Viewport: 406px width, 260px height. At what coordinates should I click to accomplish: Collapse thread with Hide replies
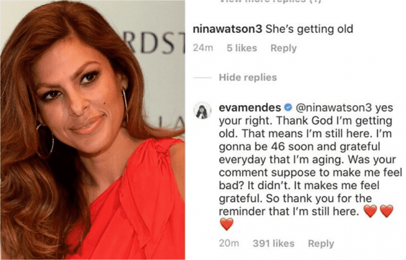pyautogui.click(x=248, y=77)
